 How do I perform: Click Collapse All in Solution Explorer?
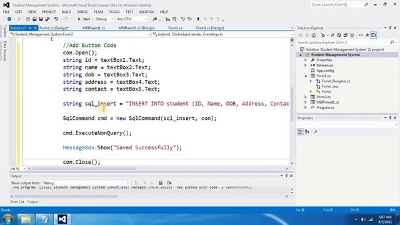tap(346, 35)
